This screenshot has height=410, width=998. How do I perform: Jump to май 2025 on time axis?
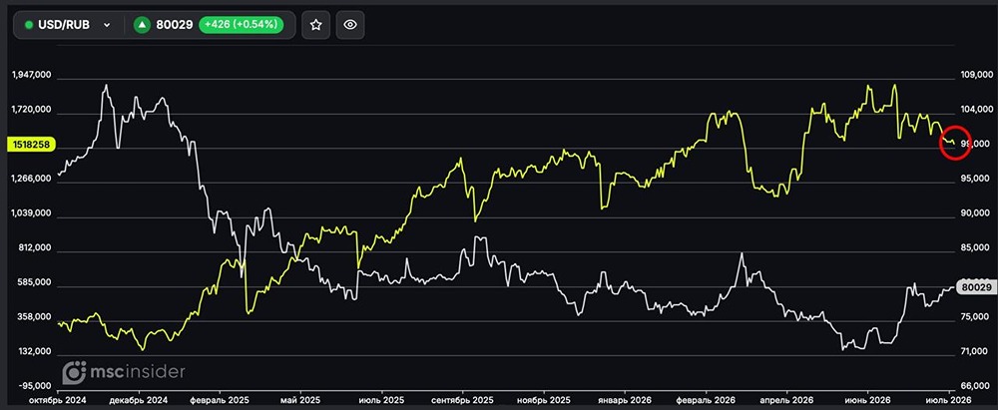click(x=298, y=401)
